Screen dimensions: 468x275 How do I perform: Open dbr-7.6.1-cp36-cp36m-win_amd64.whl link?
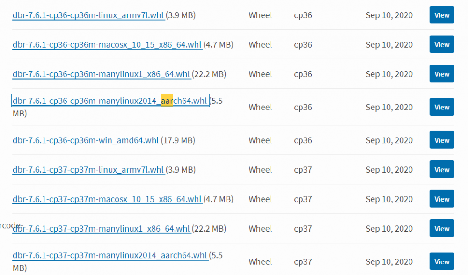[86, 140]
